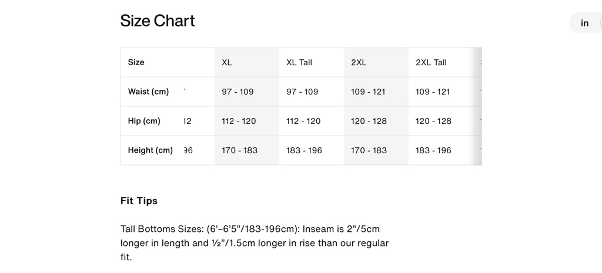Viewport: 602px width, 273px height.
Task: Click the table's right edge scroll shadow
Action: coord(477,106)
